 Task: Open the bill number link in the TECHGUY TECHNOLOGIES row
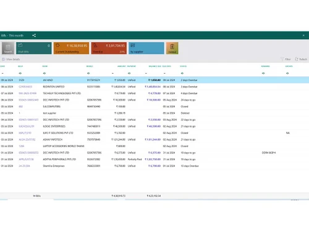point(27,93)
